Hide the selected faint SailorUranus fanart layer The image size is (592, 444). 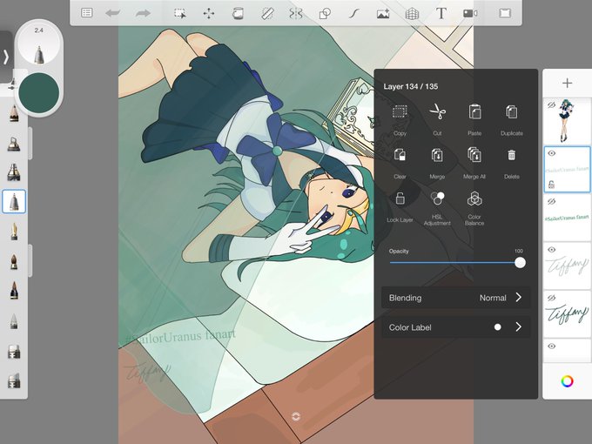click(552, 153)
